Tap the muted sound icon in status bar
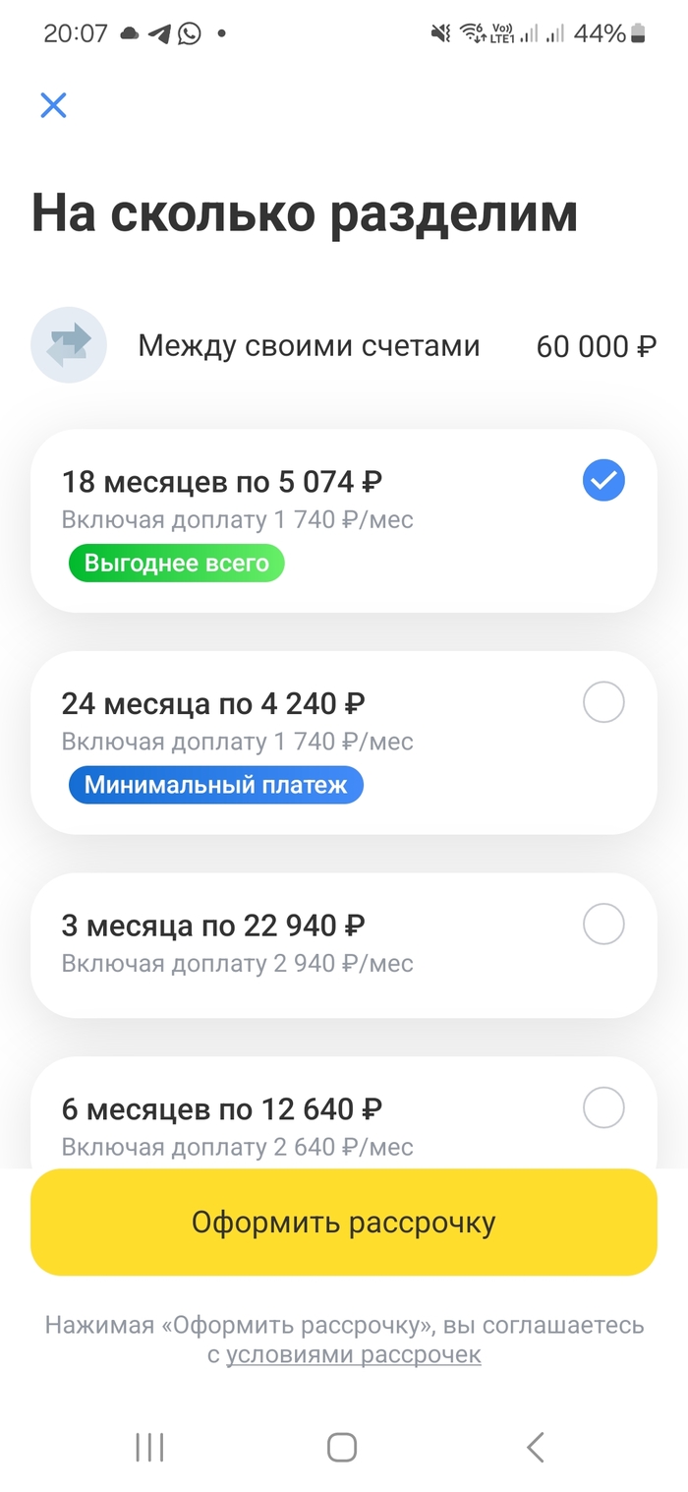The image size is (688, 1492). tap(440, 33)
